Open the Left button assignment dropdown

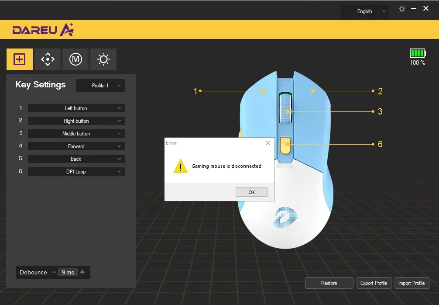pyautogui.click(x=76, y=108)
